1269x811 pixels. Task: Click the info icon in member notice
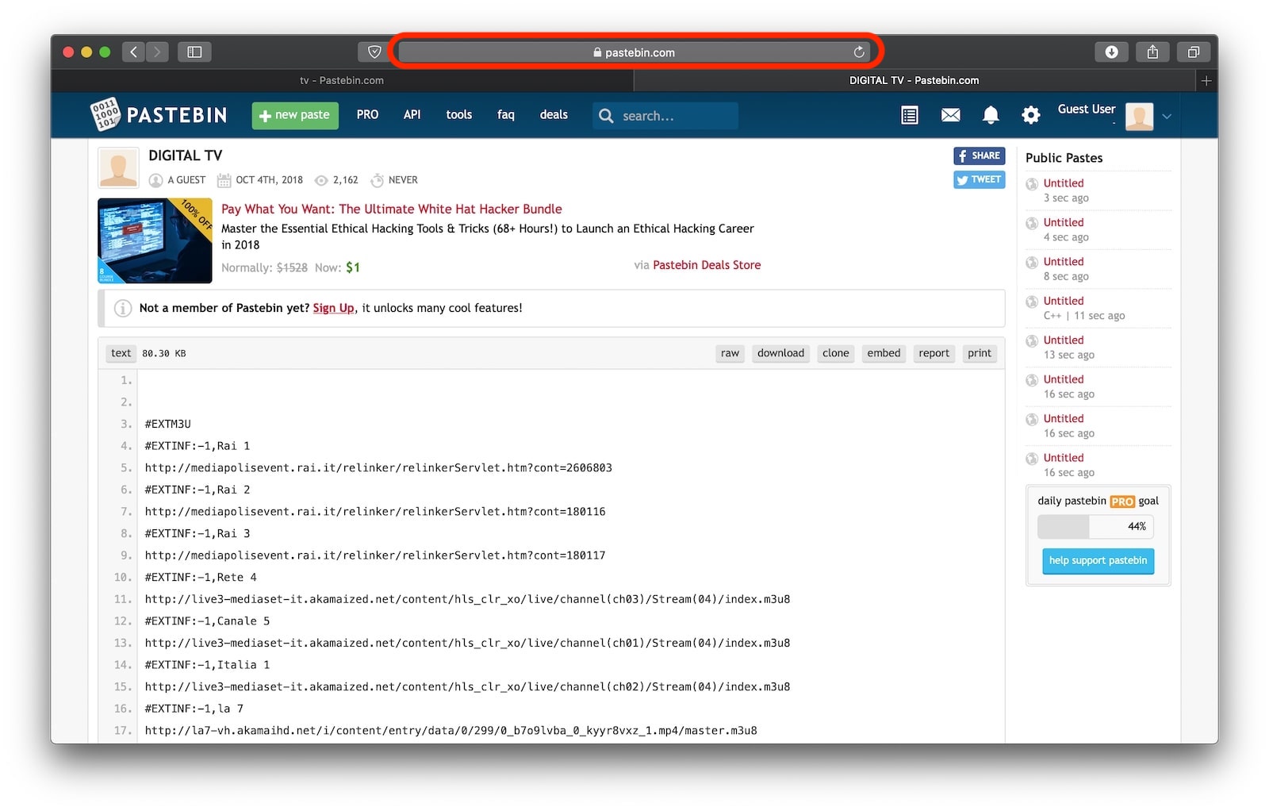pos(122,308)
